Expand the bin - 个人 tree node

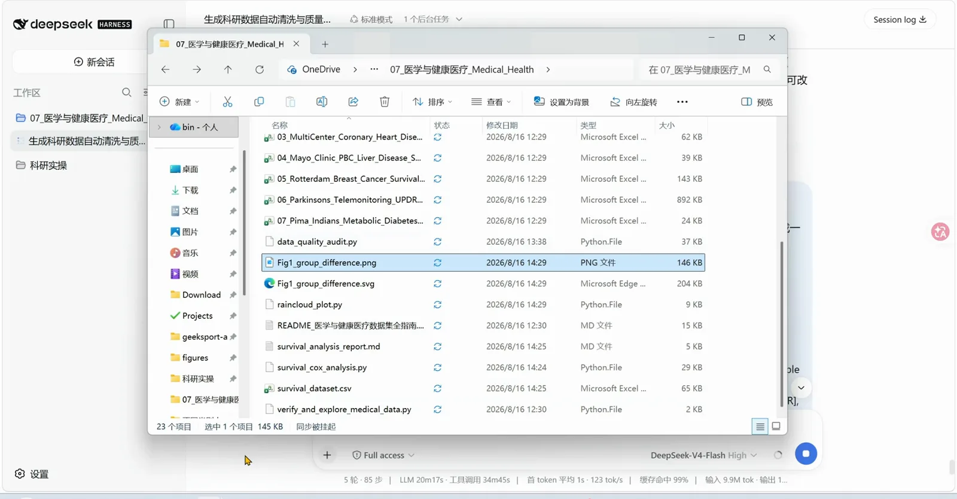159,127
